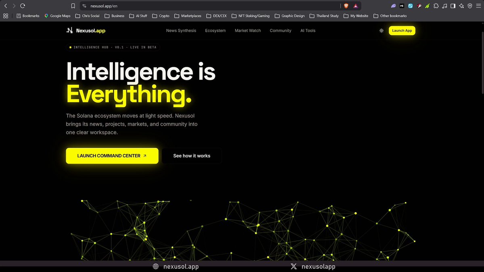Open site settings icon in address bar
The width and height of the screenshot is (484, 272).
tap(84, 6)
